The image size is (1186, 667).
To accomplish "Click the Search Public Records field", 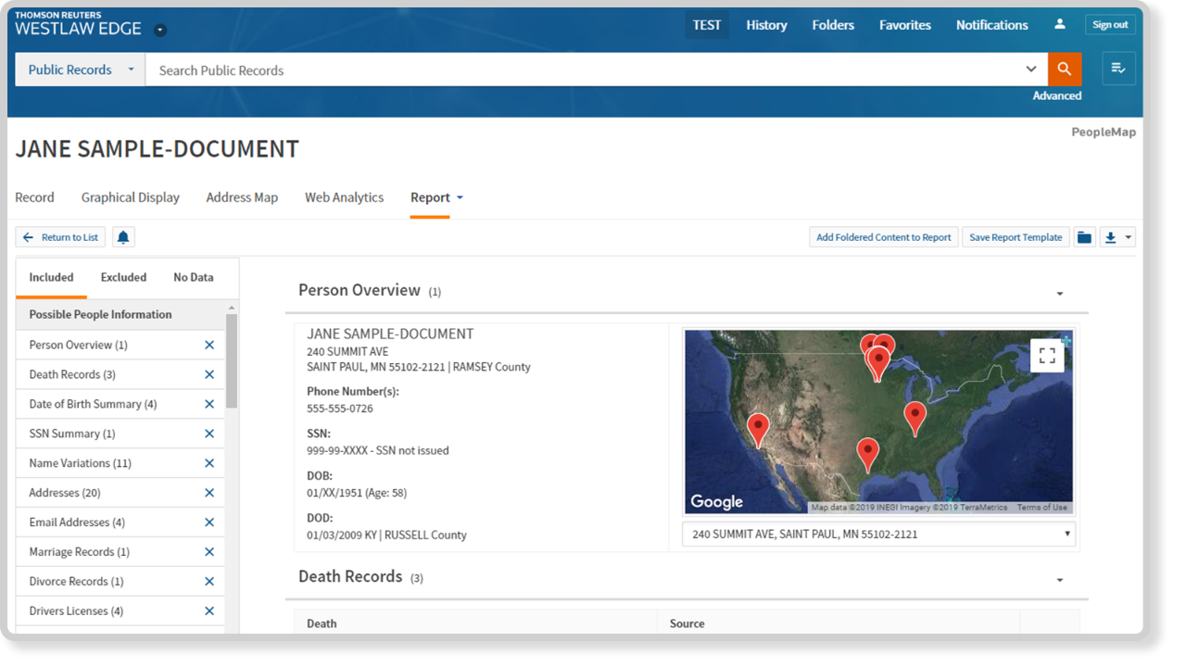I will pos(584,69).
